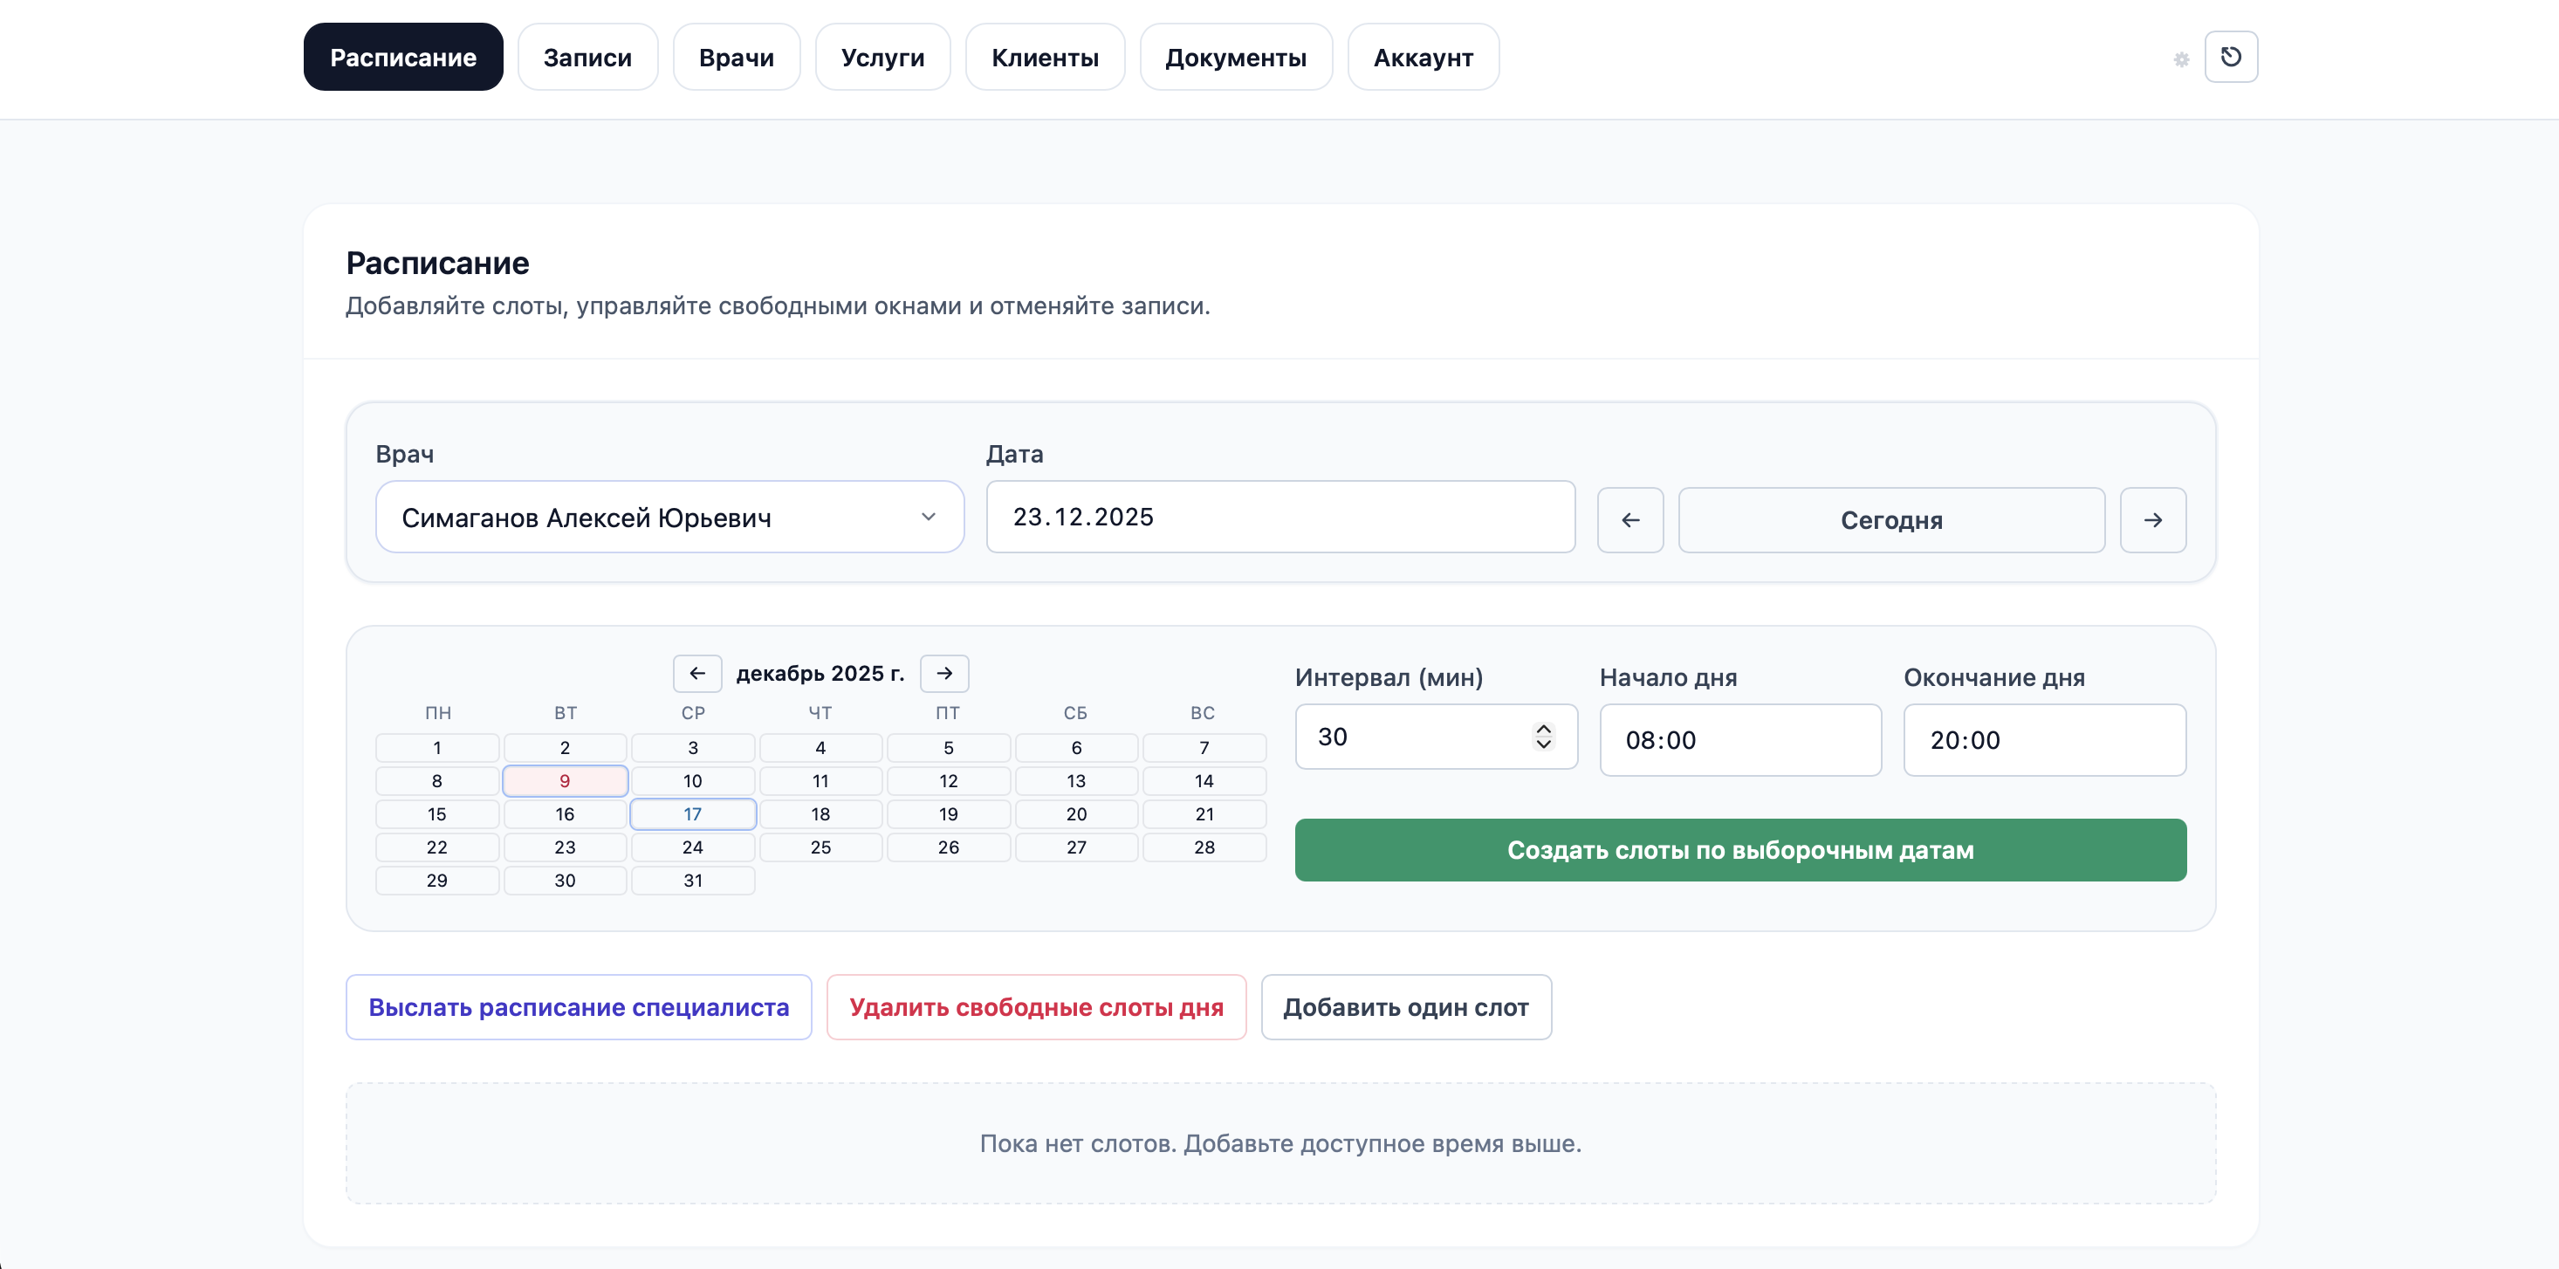Viewport: 2559px width, 1269px height.
Task: Switch to the Записи tab
Action: 587,57
